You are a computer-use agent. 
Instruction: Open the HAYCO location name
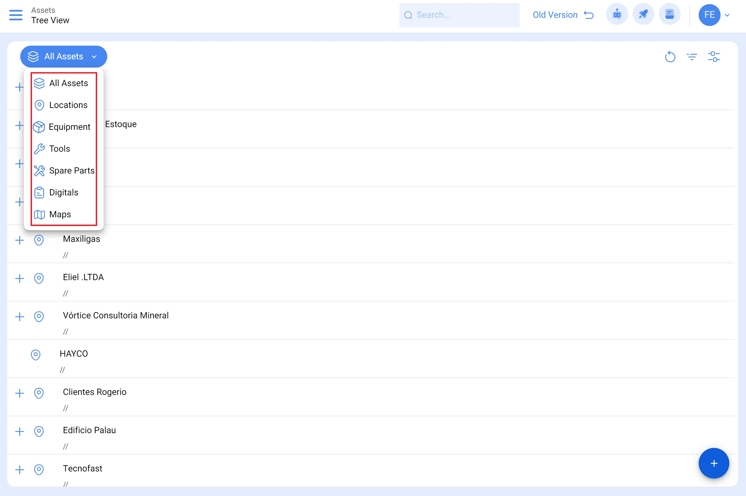74,354
